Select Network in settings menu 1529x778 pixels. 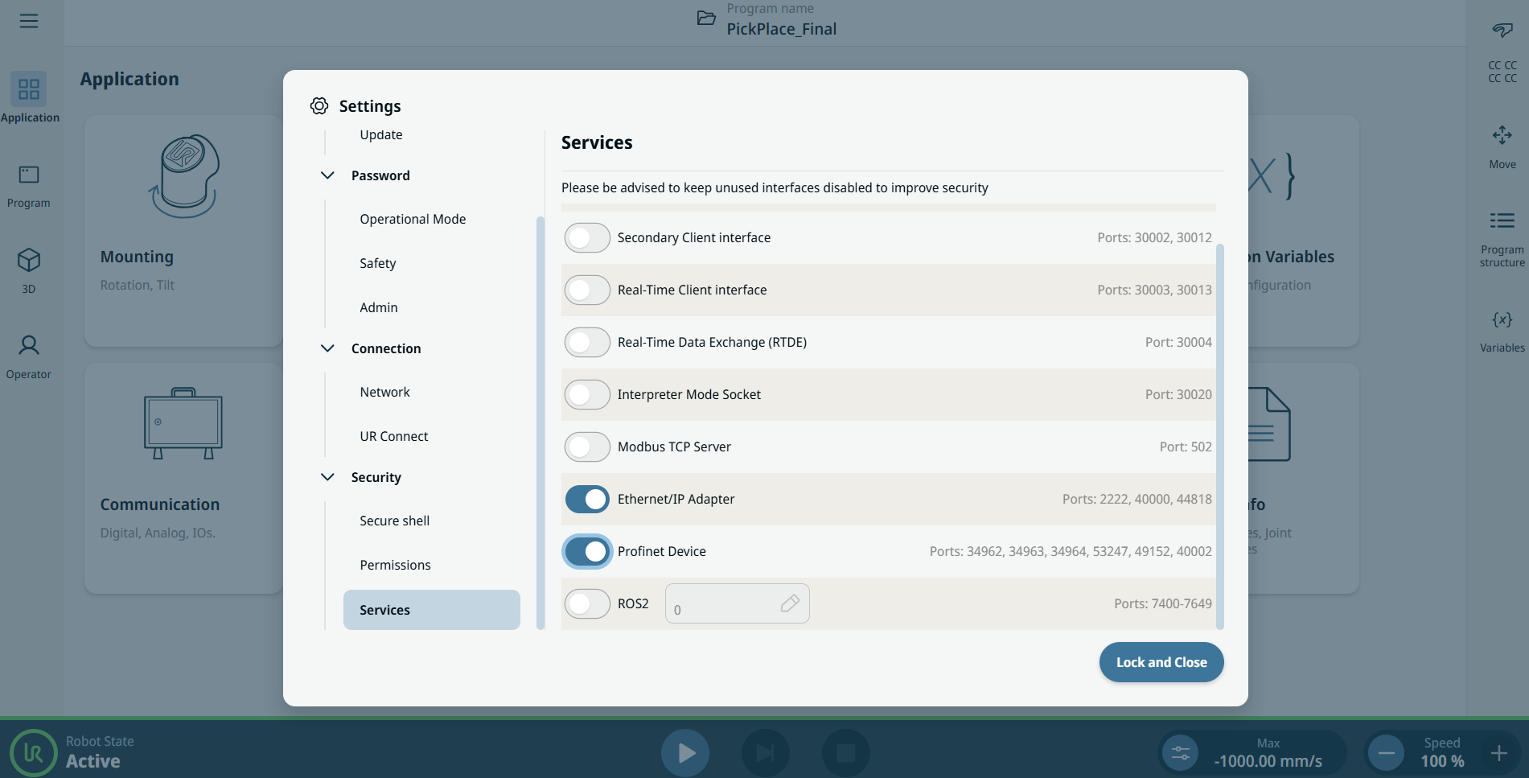coord(384,393)
